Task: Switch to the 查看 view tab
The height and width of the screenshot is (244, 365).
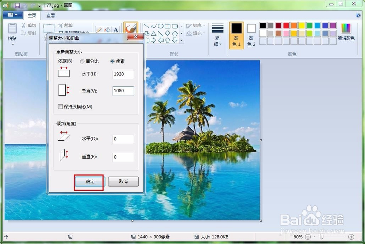Action: (50, 15)
